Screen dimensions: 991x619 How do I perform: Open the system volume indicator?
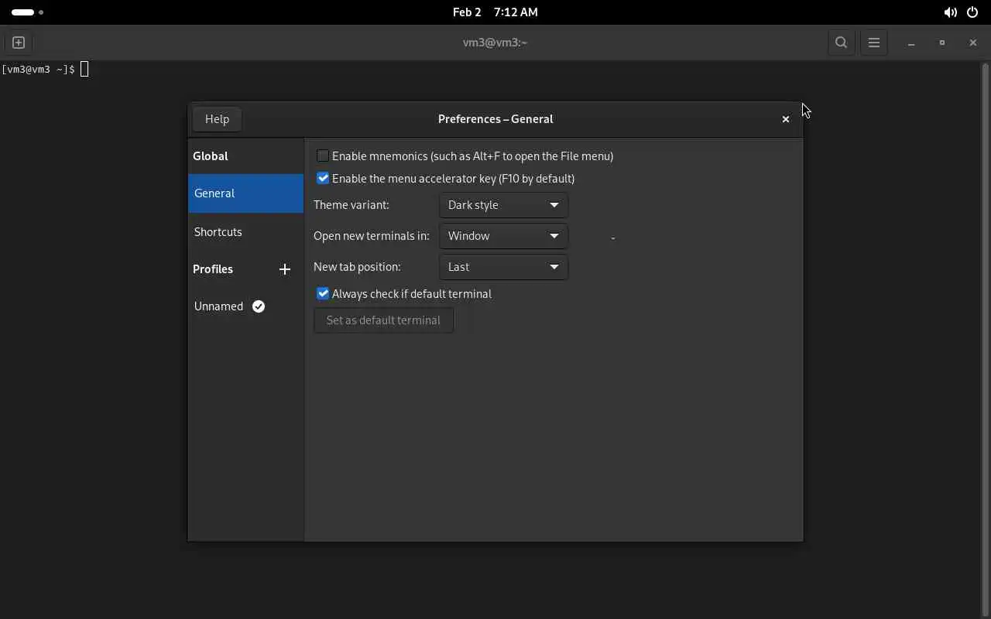pos(950,12)
